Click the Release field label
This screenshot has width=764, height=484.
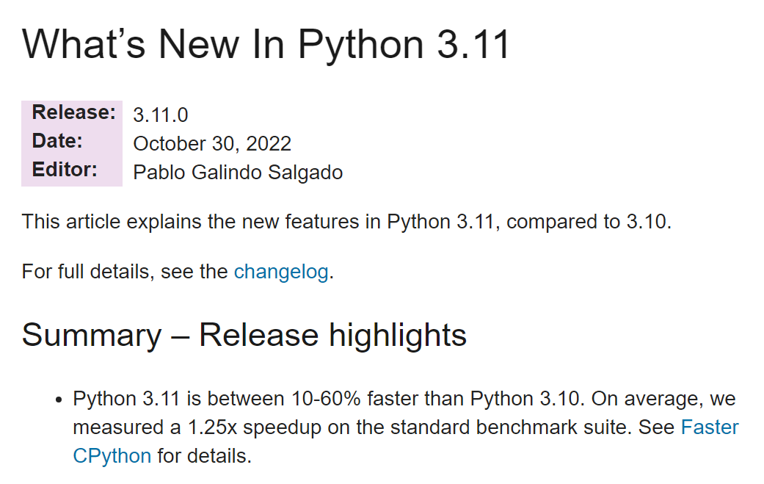pos(73,113)
